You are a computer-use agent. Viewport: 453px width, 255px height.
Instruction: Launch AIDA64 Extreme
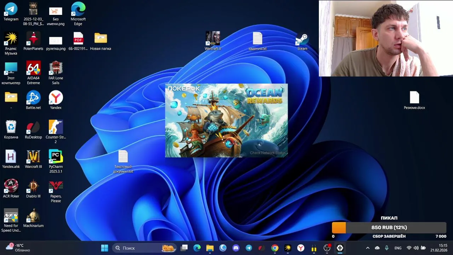point(33,73)
